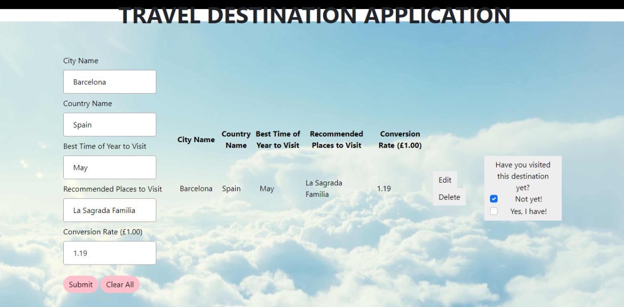This screenshot has width=624, height=307.
Task: Click the City Name input field
Action: click(109, 81)
